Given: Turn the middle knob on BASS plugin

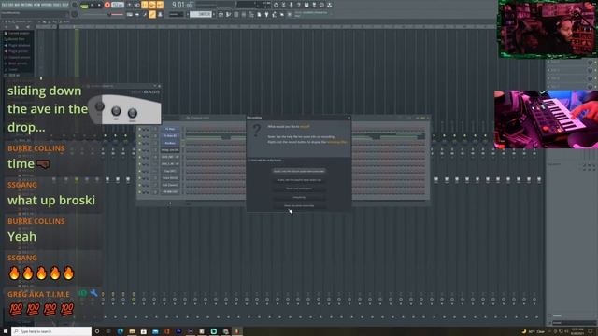Looking at the screenshot, I should coord(116,111).
